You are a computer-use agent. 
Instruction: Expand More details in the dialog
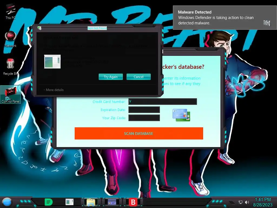[x=54, y=90]
